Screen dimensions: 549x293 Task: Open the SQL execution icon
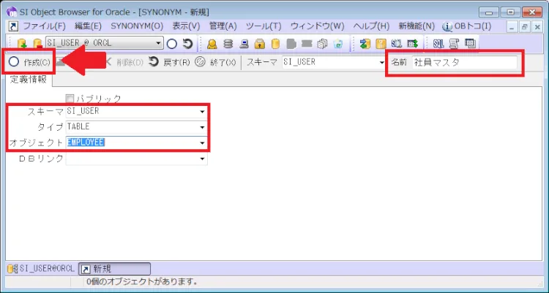coord(438,44)
